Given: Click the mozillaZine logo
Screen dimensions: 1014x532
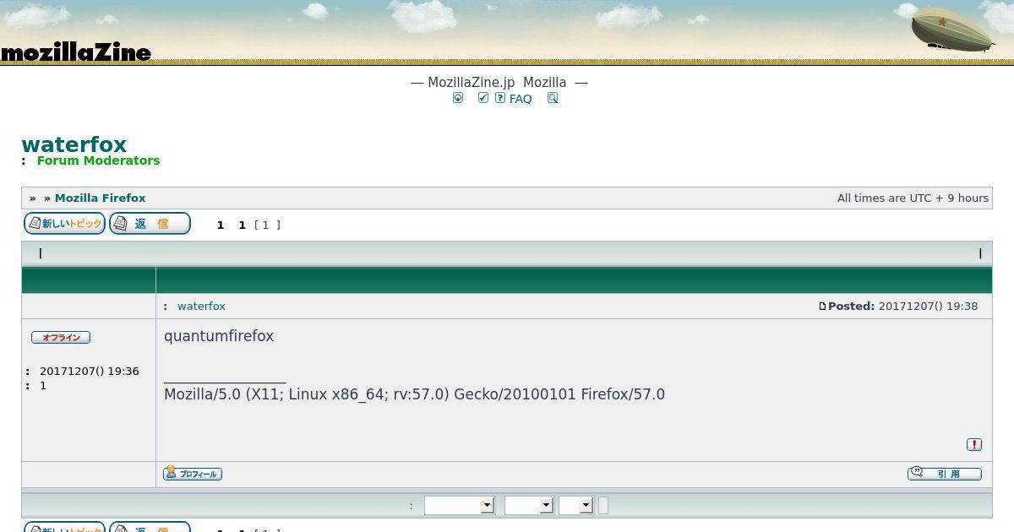Looking at the screenshot, I should (76, 53).
